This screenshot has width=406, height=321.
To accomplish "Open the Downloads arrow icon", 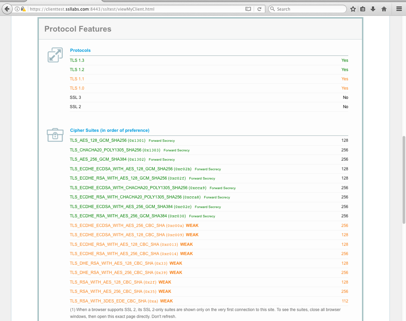I will [373, 9].
